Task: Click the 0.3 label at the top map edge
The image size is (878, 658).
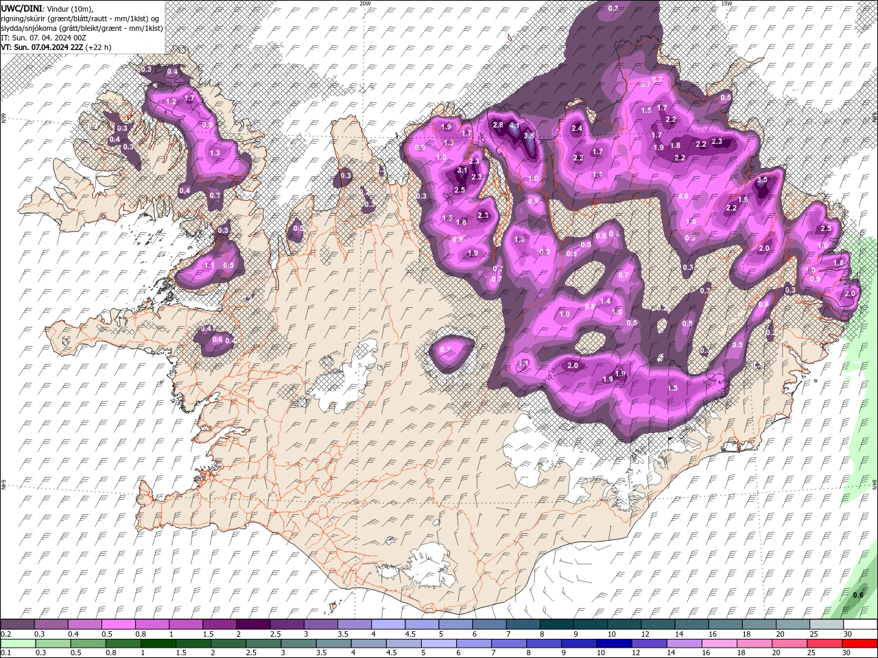Action: pos(614,8)
